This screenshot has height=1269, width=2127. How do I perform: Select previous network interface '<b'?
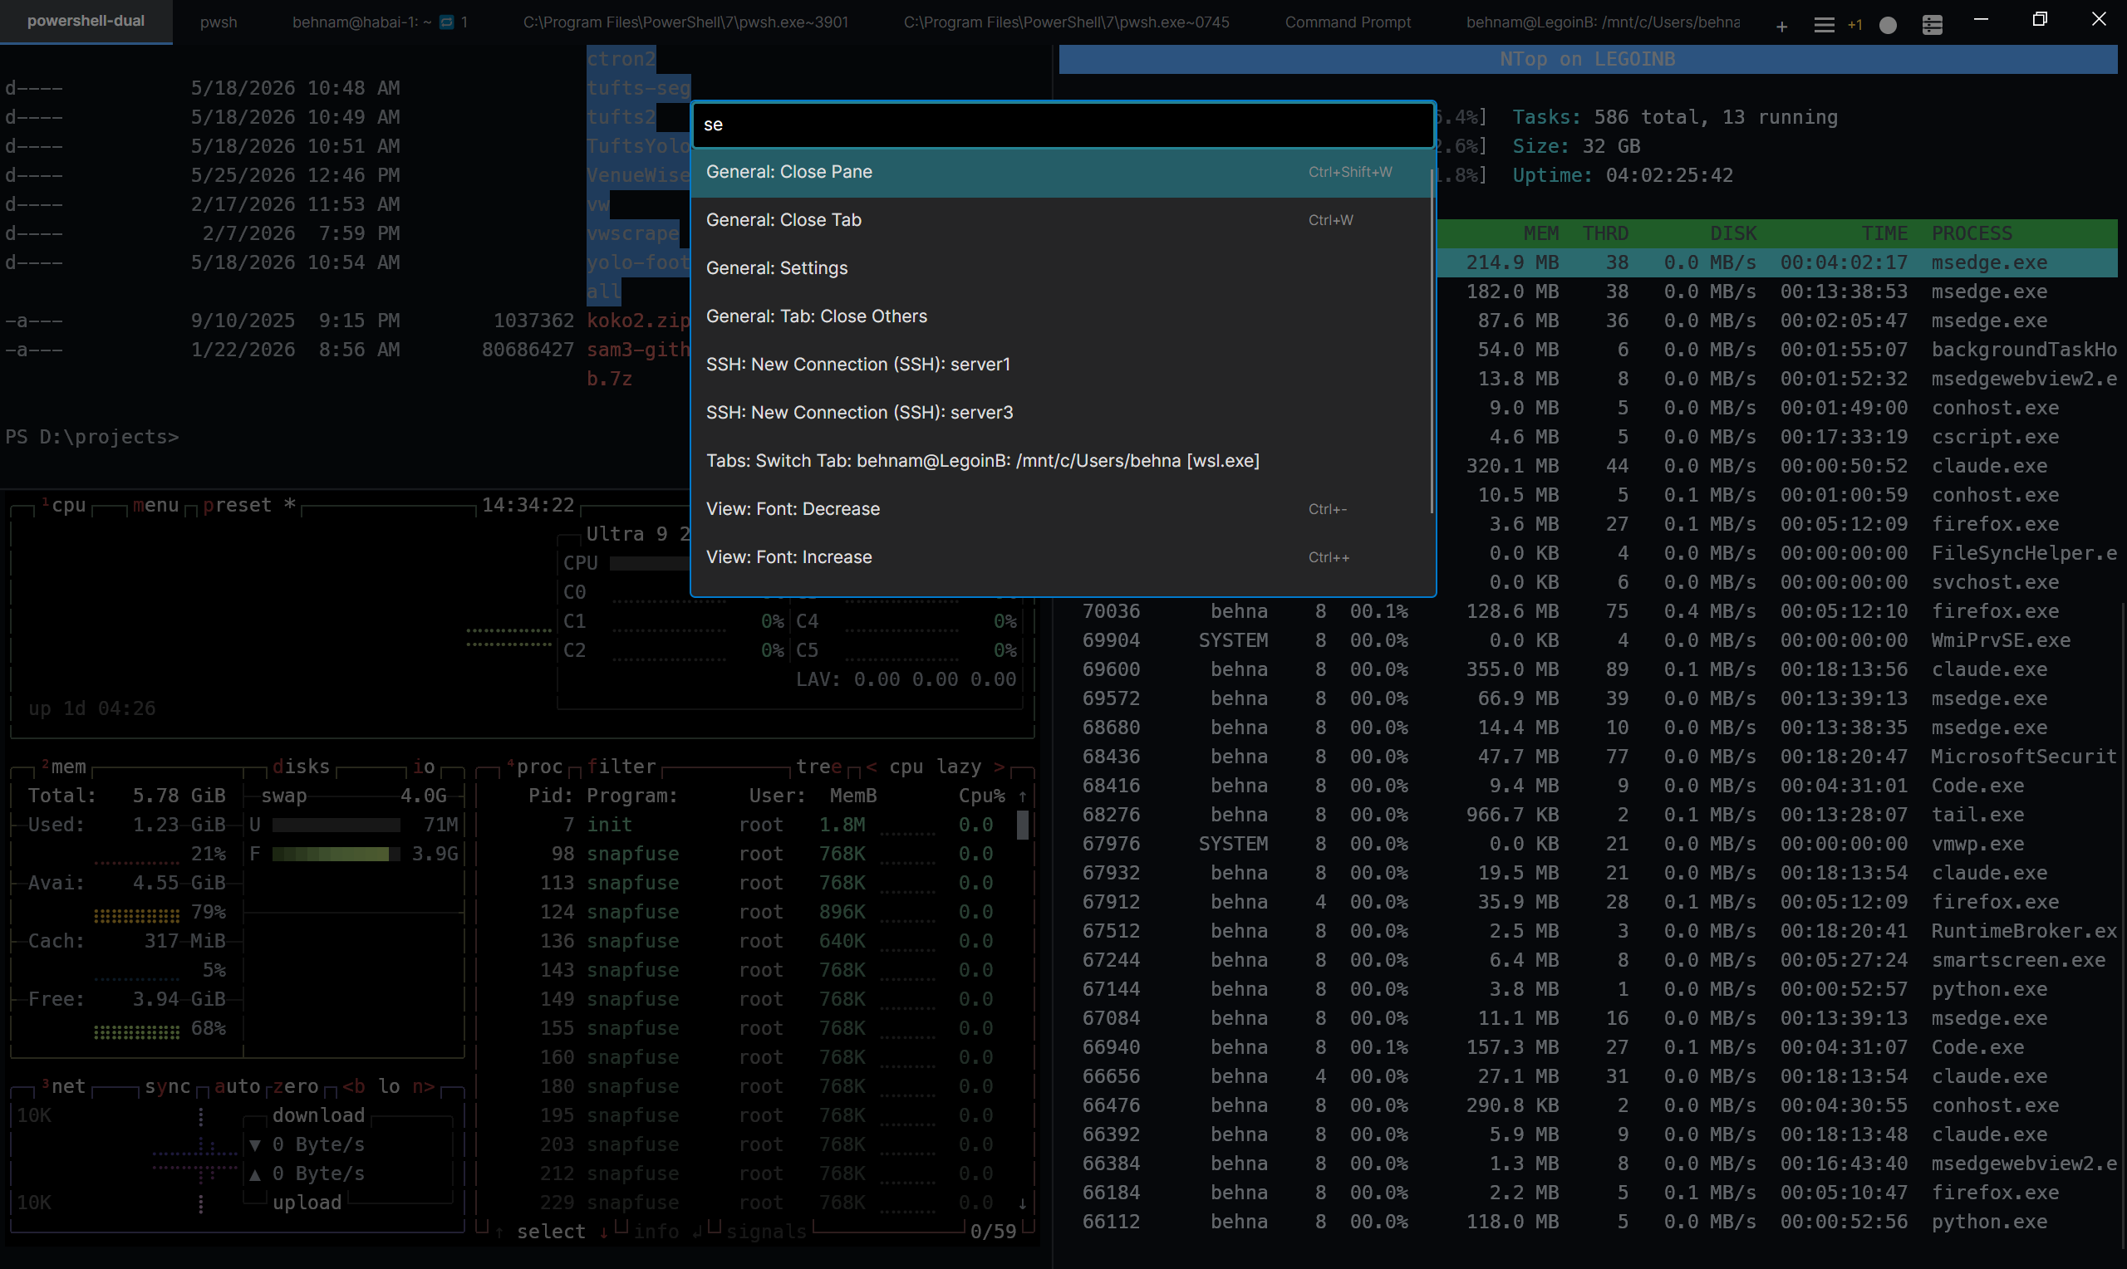[x=354, y=1087]
